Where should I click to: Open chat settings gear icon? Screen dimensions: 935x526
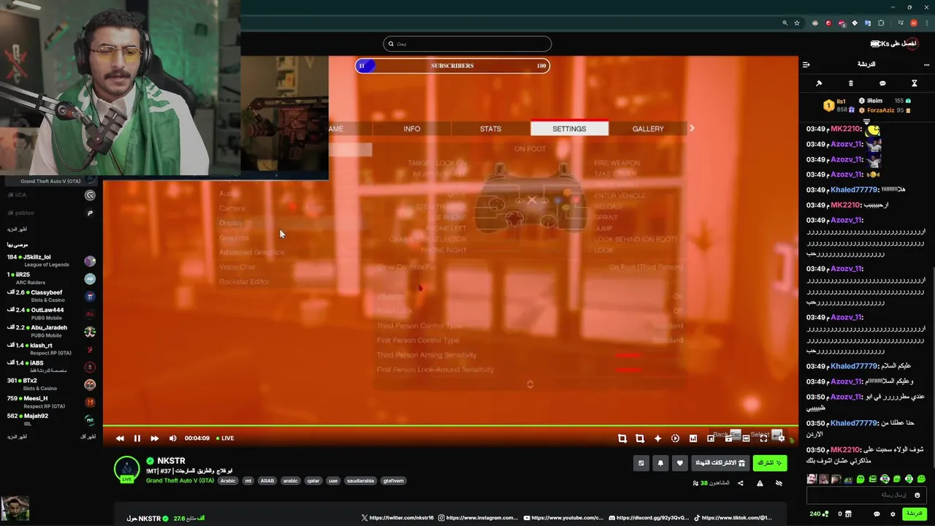tap(893, 514)
